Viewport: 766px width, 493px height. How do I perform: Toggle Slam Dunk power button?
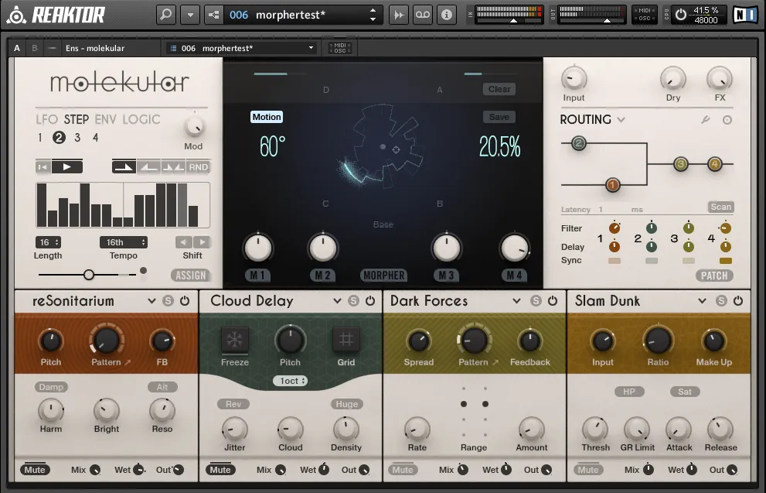click(x=738, y=301)
